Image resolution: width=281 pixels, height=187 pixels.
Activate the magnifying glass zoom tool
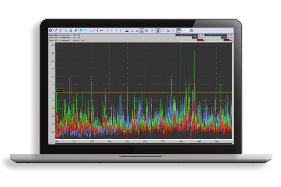(96, 31)
